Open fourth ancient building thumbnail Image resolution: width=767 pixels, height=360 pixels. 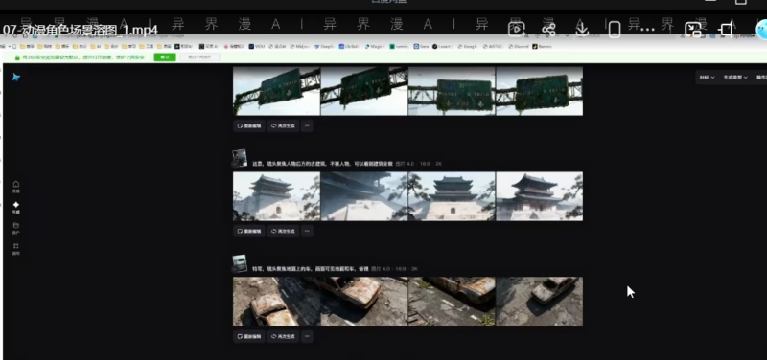pos(539,196)
